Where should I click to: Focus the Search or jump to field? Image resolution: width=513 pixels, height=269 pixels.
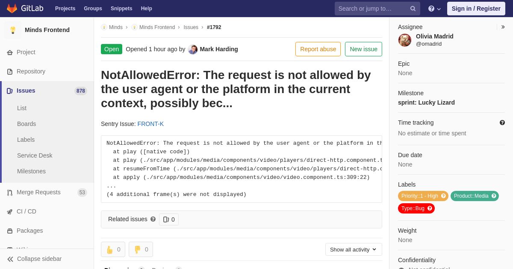377,9
